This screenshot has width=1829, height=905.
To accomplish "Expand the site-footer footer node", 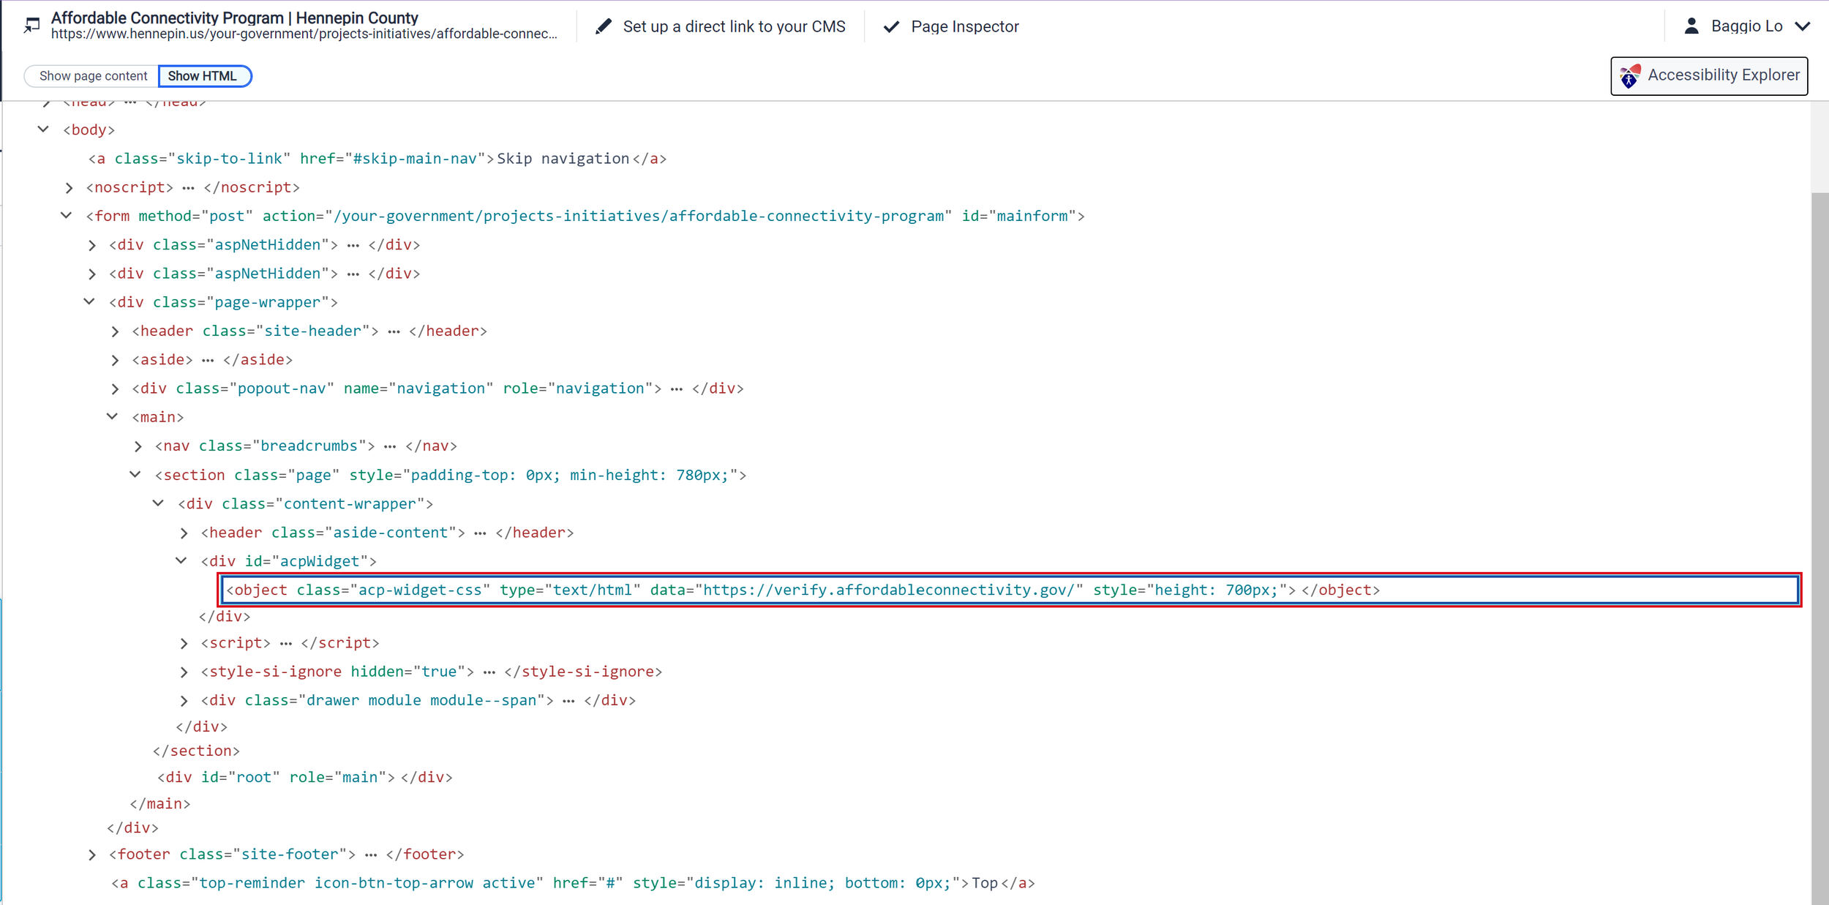I will click(x=91, y=855).
